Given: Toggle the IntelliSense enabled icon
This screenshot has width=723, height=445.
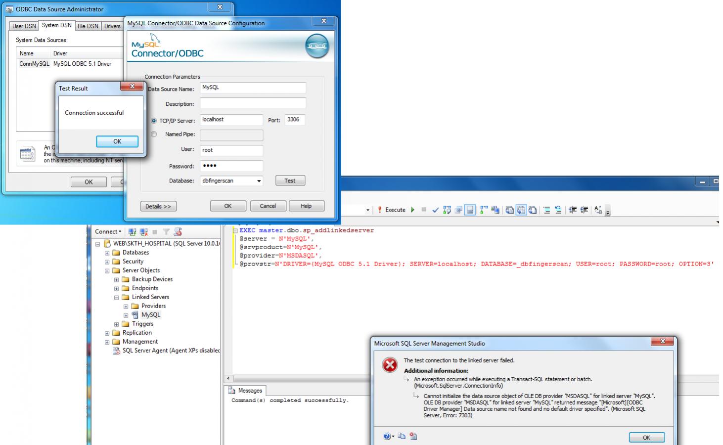Looking at the screenshot, I should click(470, 210).
